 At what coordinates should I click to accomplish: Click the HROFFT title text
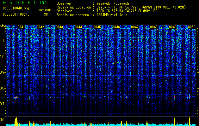[20, 3]
